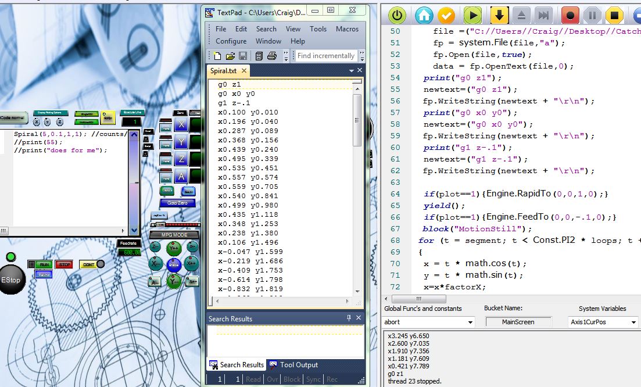Click the yellow stop square icon
641x387 pixels.
tap(614, 15)
